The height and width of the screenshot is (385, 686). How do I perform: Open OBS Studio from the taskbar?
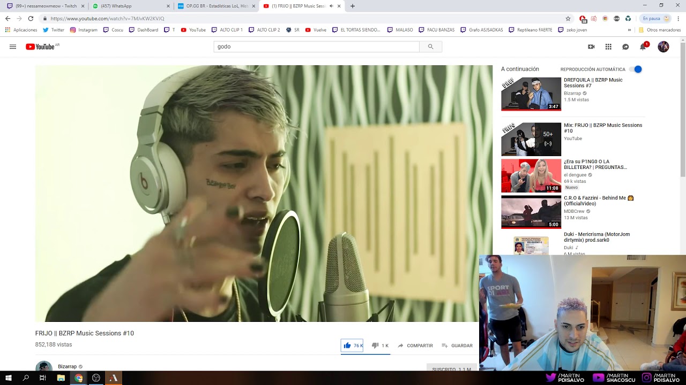point(96,378)
